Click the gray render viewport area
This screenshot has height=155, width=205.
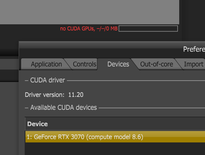click(x=90, y=12)
